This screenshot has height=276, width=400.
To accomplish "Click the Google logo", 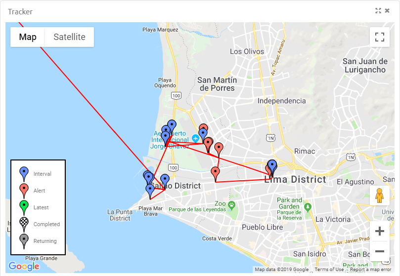I will (x=24, y=267).
